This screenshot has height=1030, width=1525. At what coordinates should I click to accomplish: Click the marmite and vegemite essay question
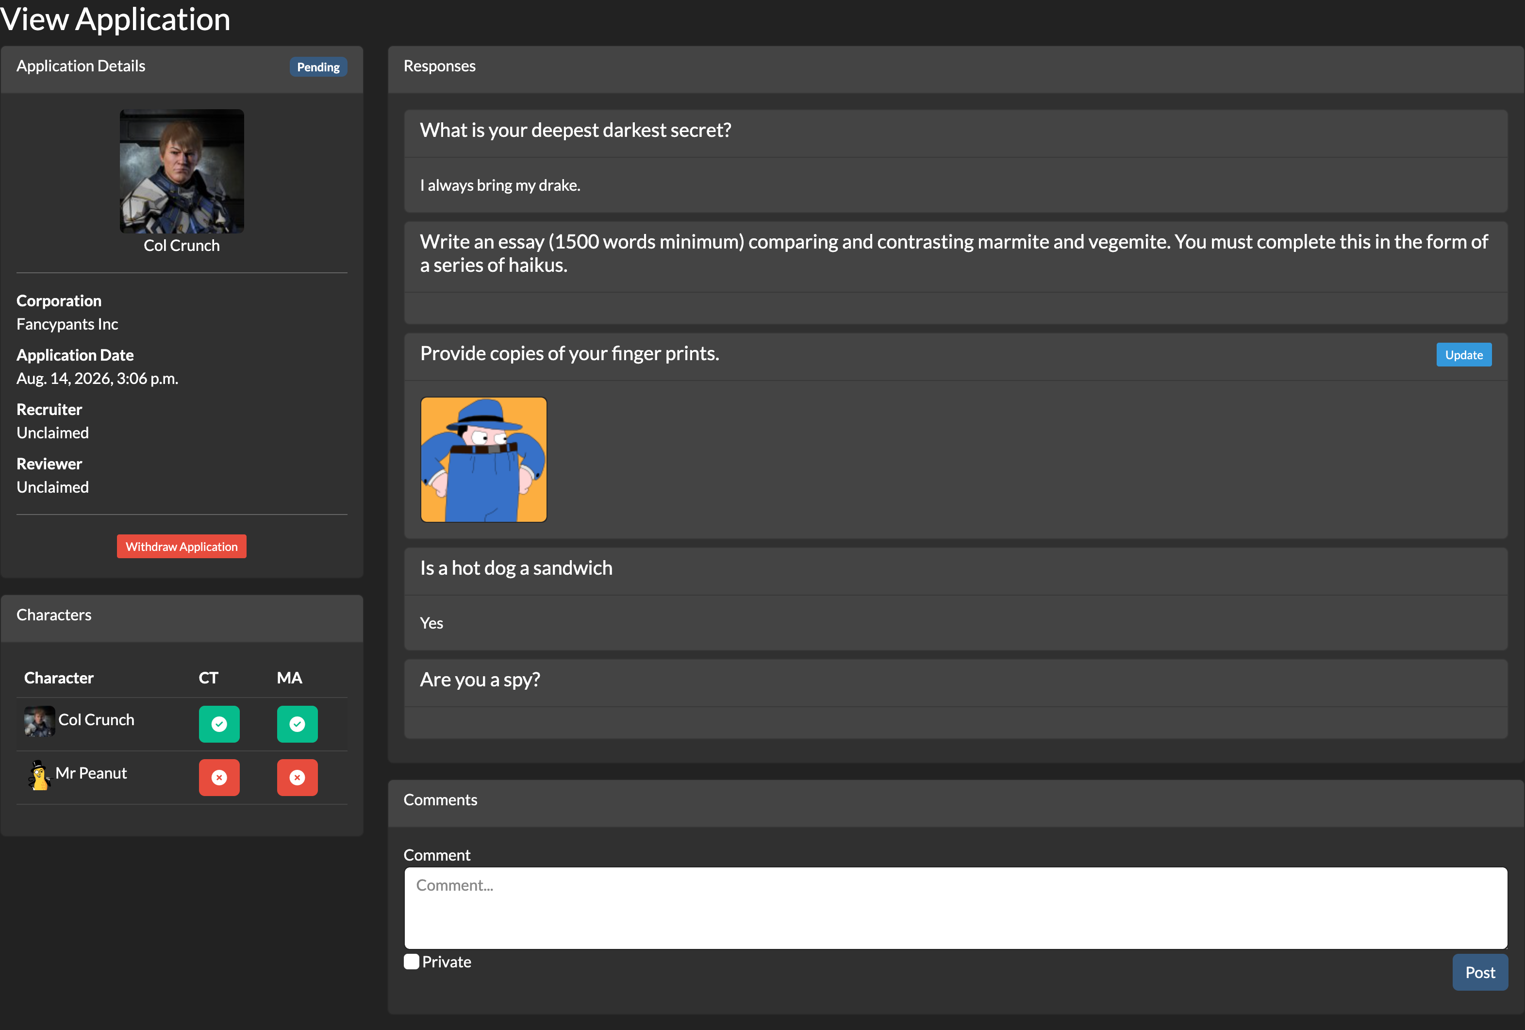(x=954, y=253)
